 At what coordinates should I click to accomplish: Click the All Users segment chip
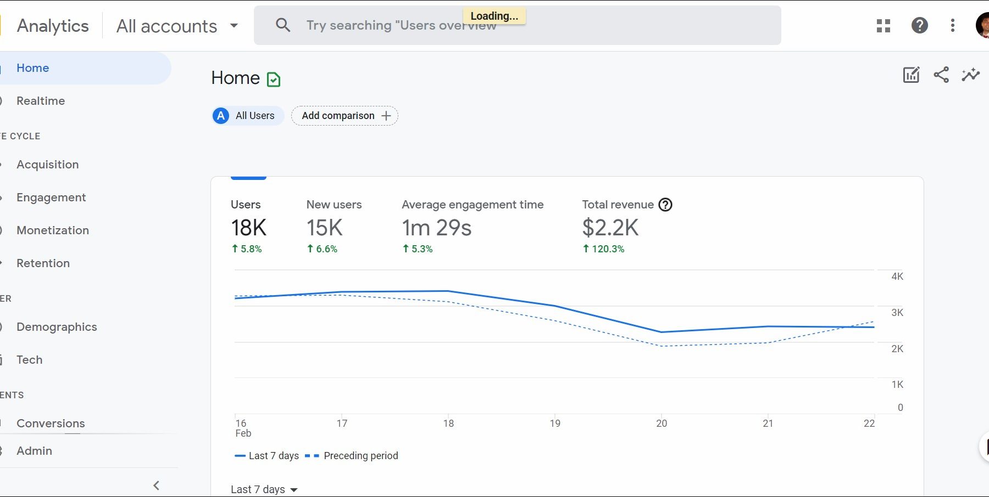247,116
